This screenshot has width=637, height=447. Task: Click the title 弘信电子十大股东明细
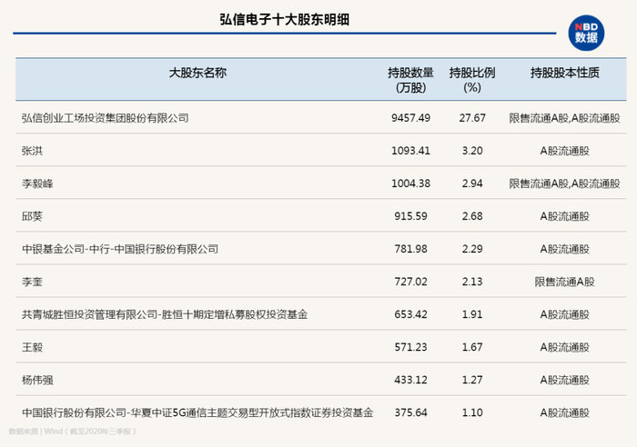(284, 19)
